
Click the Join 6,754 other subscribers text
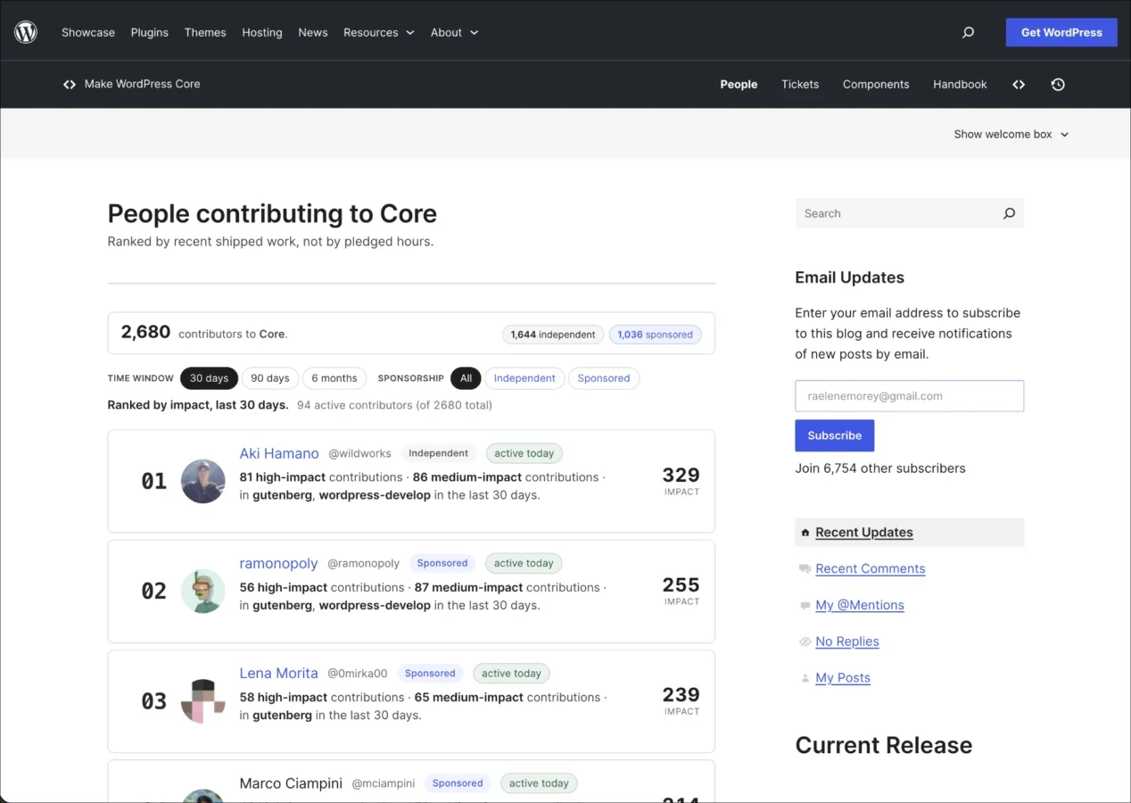pos(880,468)
